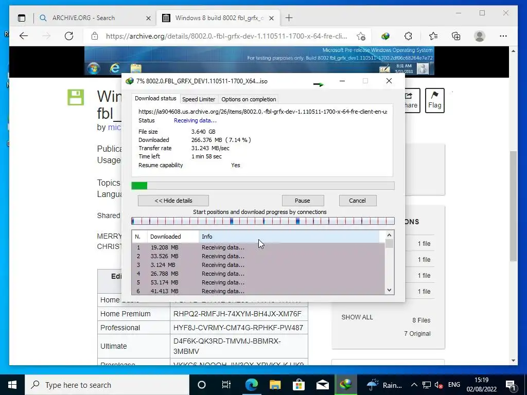Open Cortana circle icon on taskbar
Viewport: 527px width, 395px height.
coord(202,385)
